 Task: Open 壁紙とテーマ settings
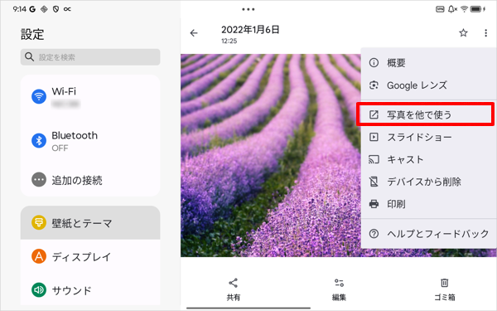click(x=90, y=223)
